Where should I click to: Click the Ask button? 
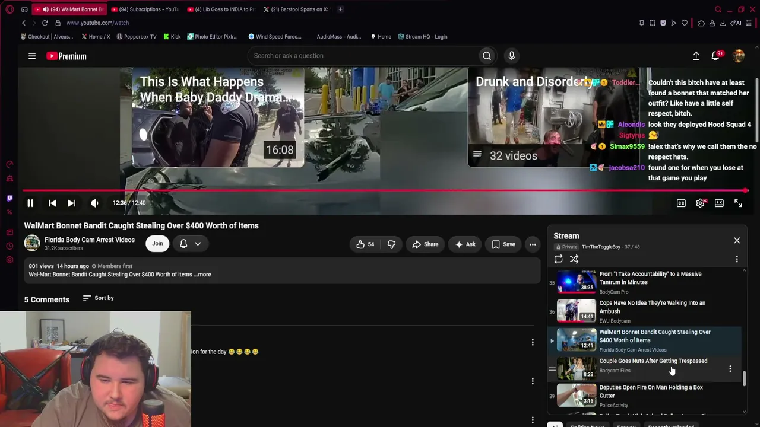pyautogui.click(x=465, y=244)
